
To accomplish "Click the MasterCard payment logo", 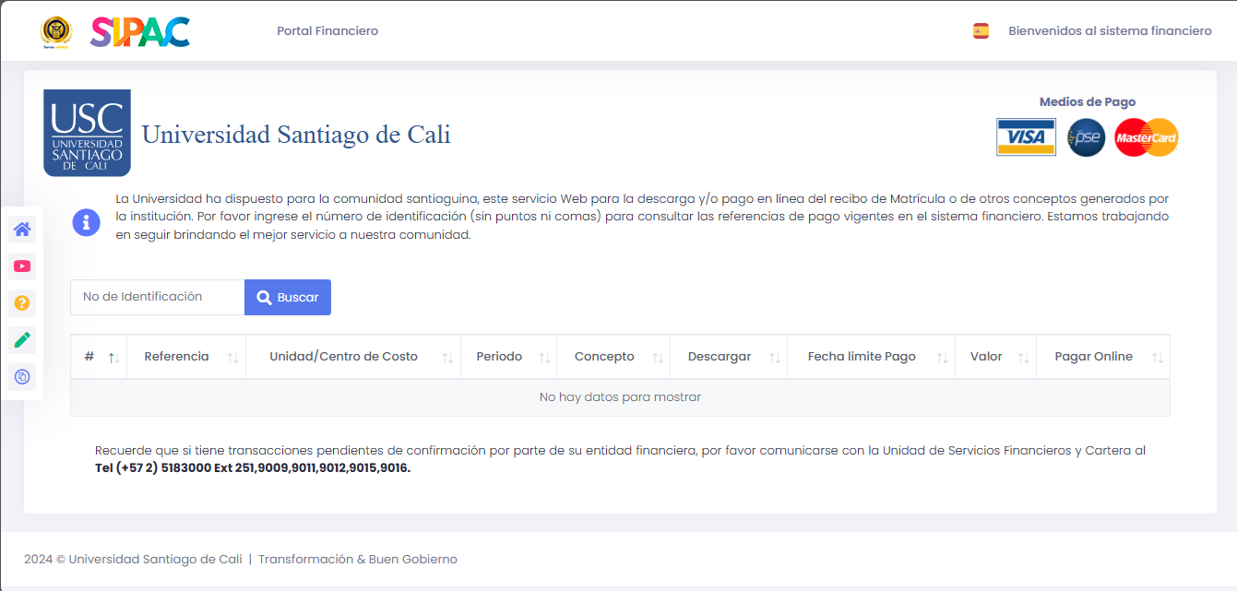I will [x=1146, y=137].
